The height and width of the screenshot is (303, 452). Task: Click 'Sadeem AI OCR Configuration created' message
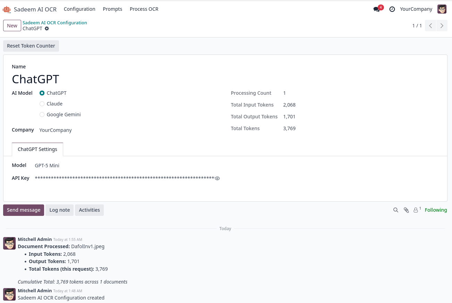click(x=61, y=298)
